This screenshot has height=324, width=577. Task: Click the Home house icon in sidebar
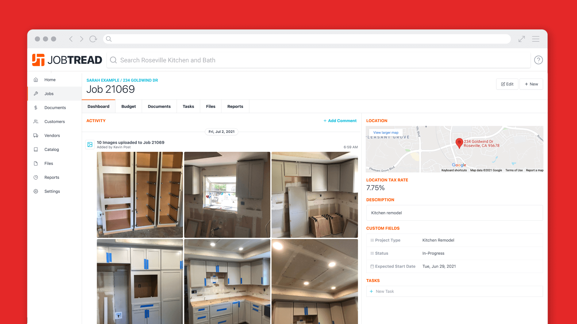[36, 80]
